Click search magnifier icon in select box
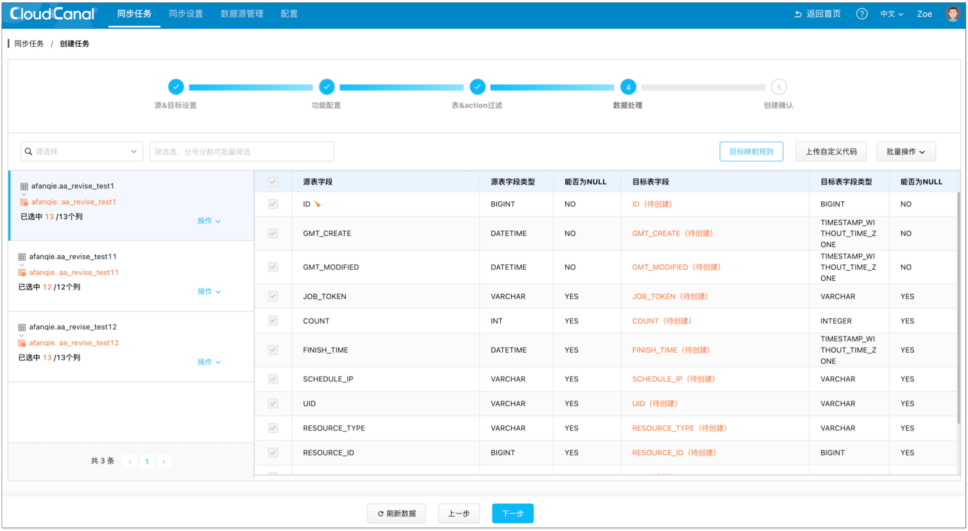Screen dimensions: 968x531 point(28,151)
